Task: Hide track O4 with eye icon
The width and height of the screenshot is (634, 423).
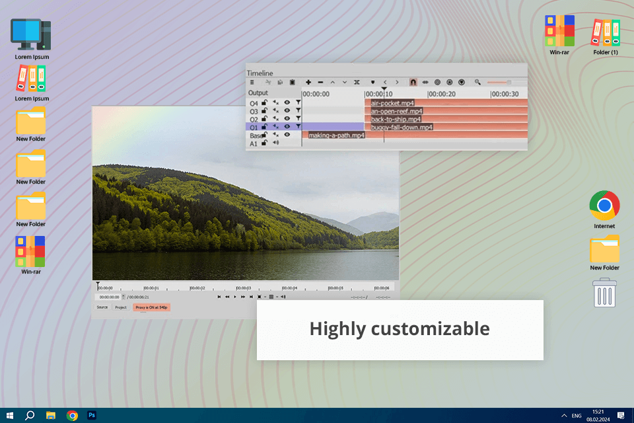Action: [x=287, y=103]
